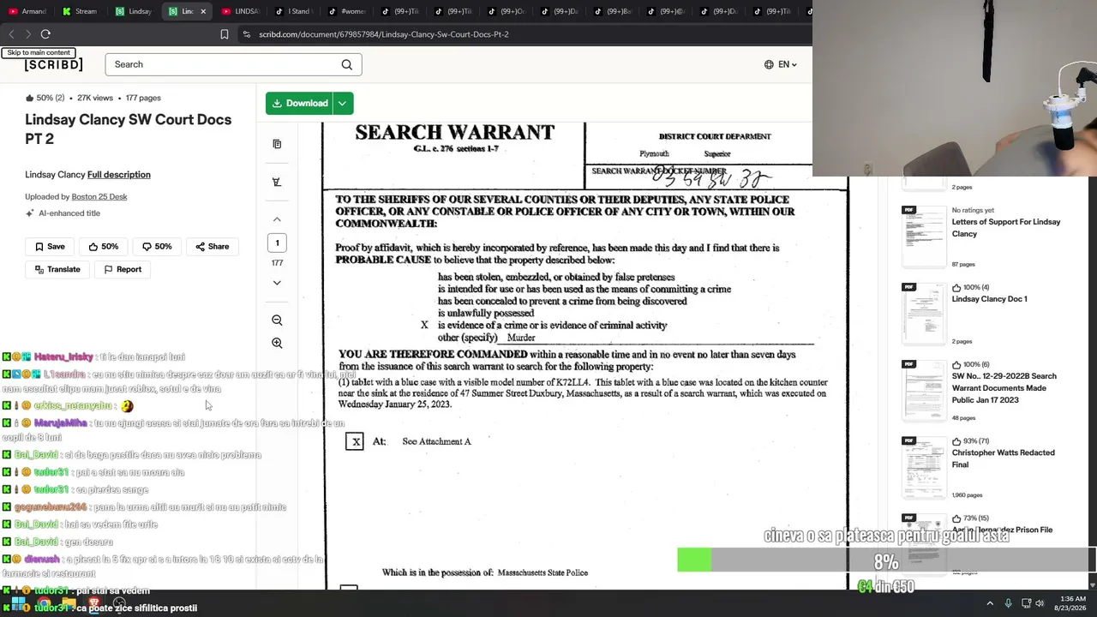Switch to the #women TikTok tab

tap(346, 11)
